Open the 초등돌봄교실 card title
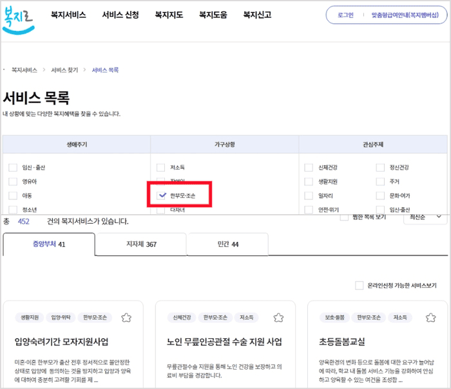451x389 pixels. pyautogui.click(x=342, y=341)
